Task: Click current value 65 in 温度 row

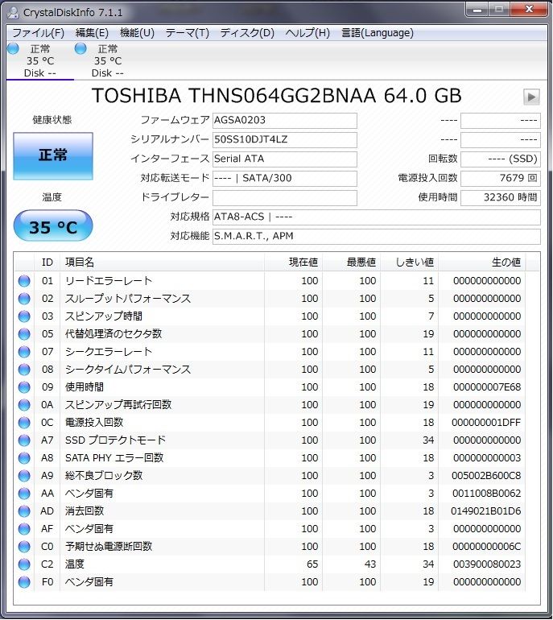Action: click(312, 564)
